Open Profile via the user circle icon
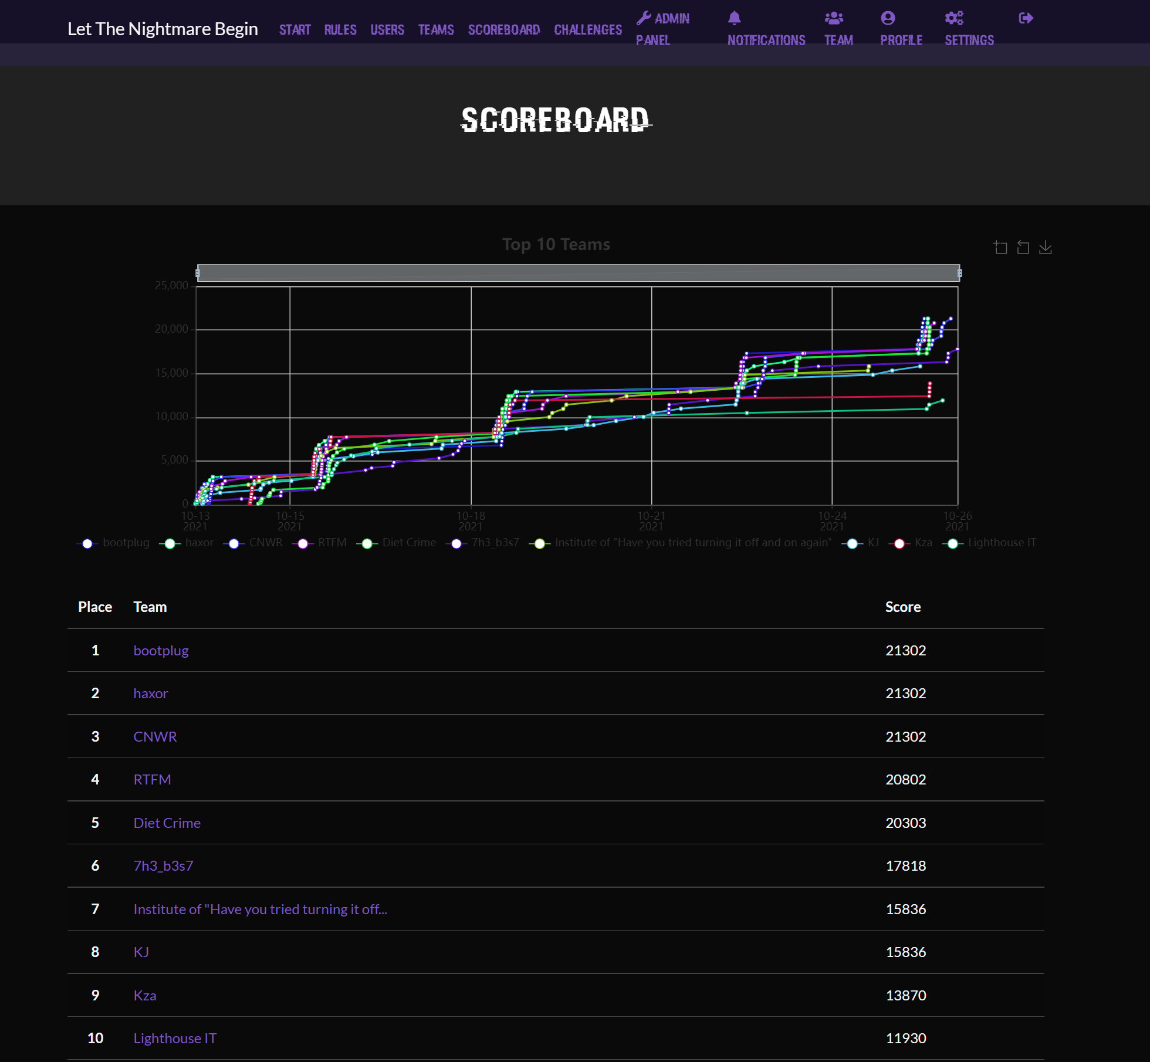This screenshot has width=1150, height=1062. point(888,18)
